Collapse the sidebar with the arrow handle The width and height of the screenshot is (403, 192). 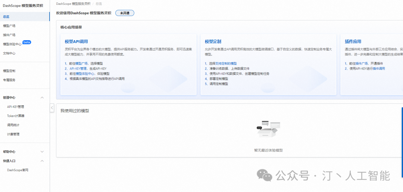[x=52, y=108]
